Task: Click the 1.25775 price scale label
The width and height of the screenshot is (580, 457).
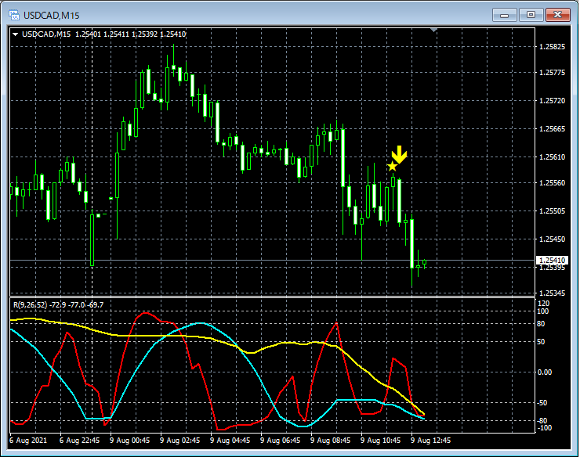Action: coord(552,73)
